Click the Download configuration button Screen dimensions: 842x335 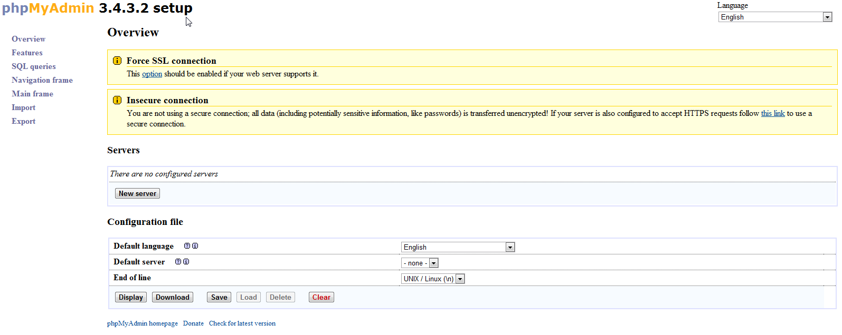click(x=172, y=297)
